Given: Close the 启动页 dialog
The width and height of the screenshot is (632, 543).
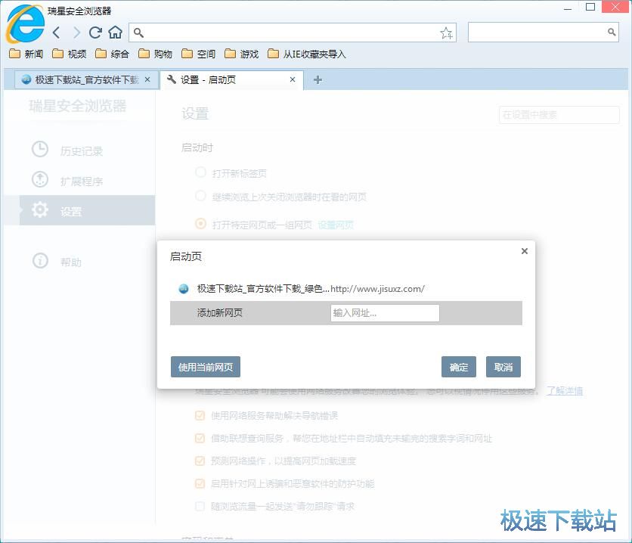Looking at the screenshot, I should pos(525,251).
